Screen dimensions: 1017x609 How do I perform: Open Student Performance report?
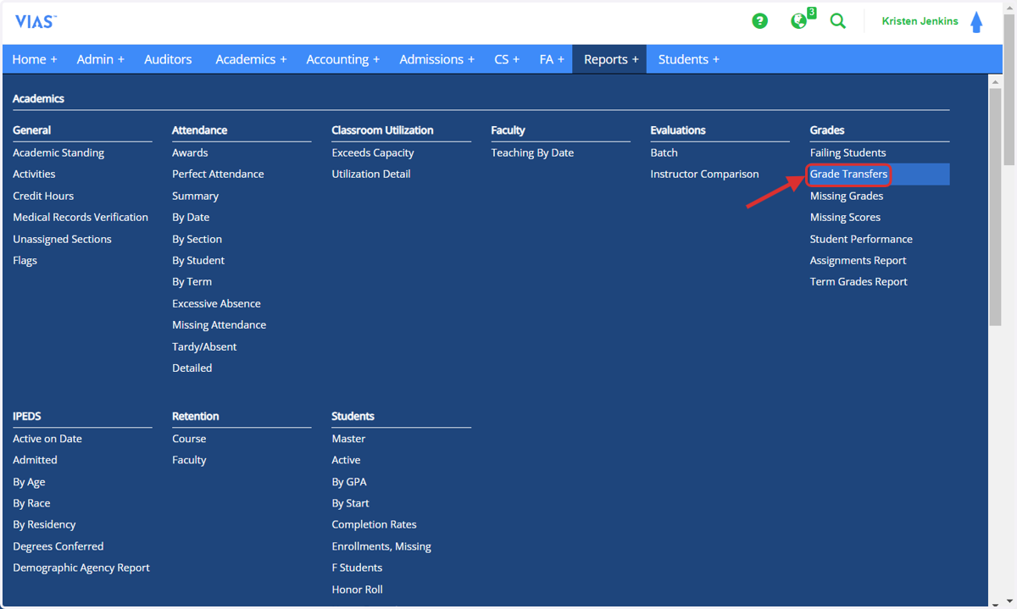[861, 239]
